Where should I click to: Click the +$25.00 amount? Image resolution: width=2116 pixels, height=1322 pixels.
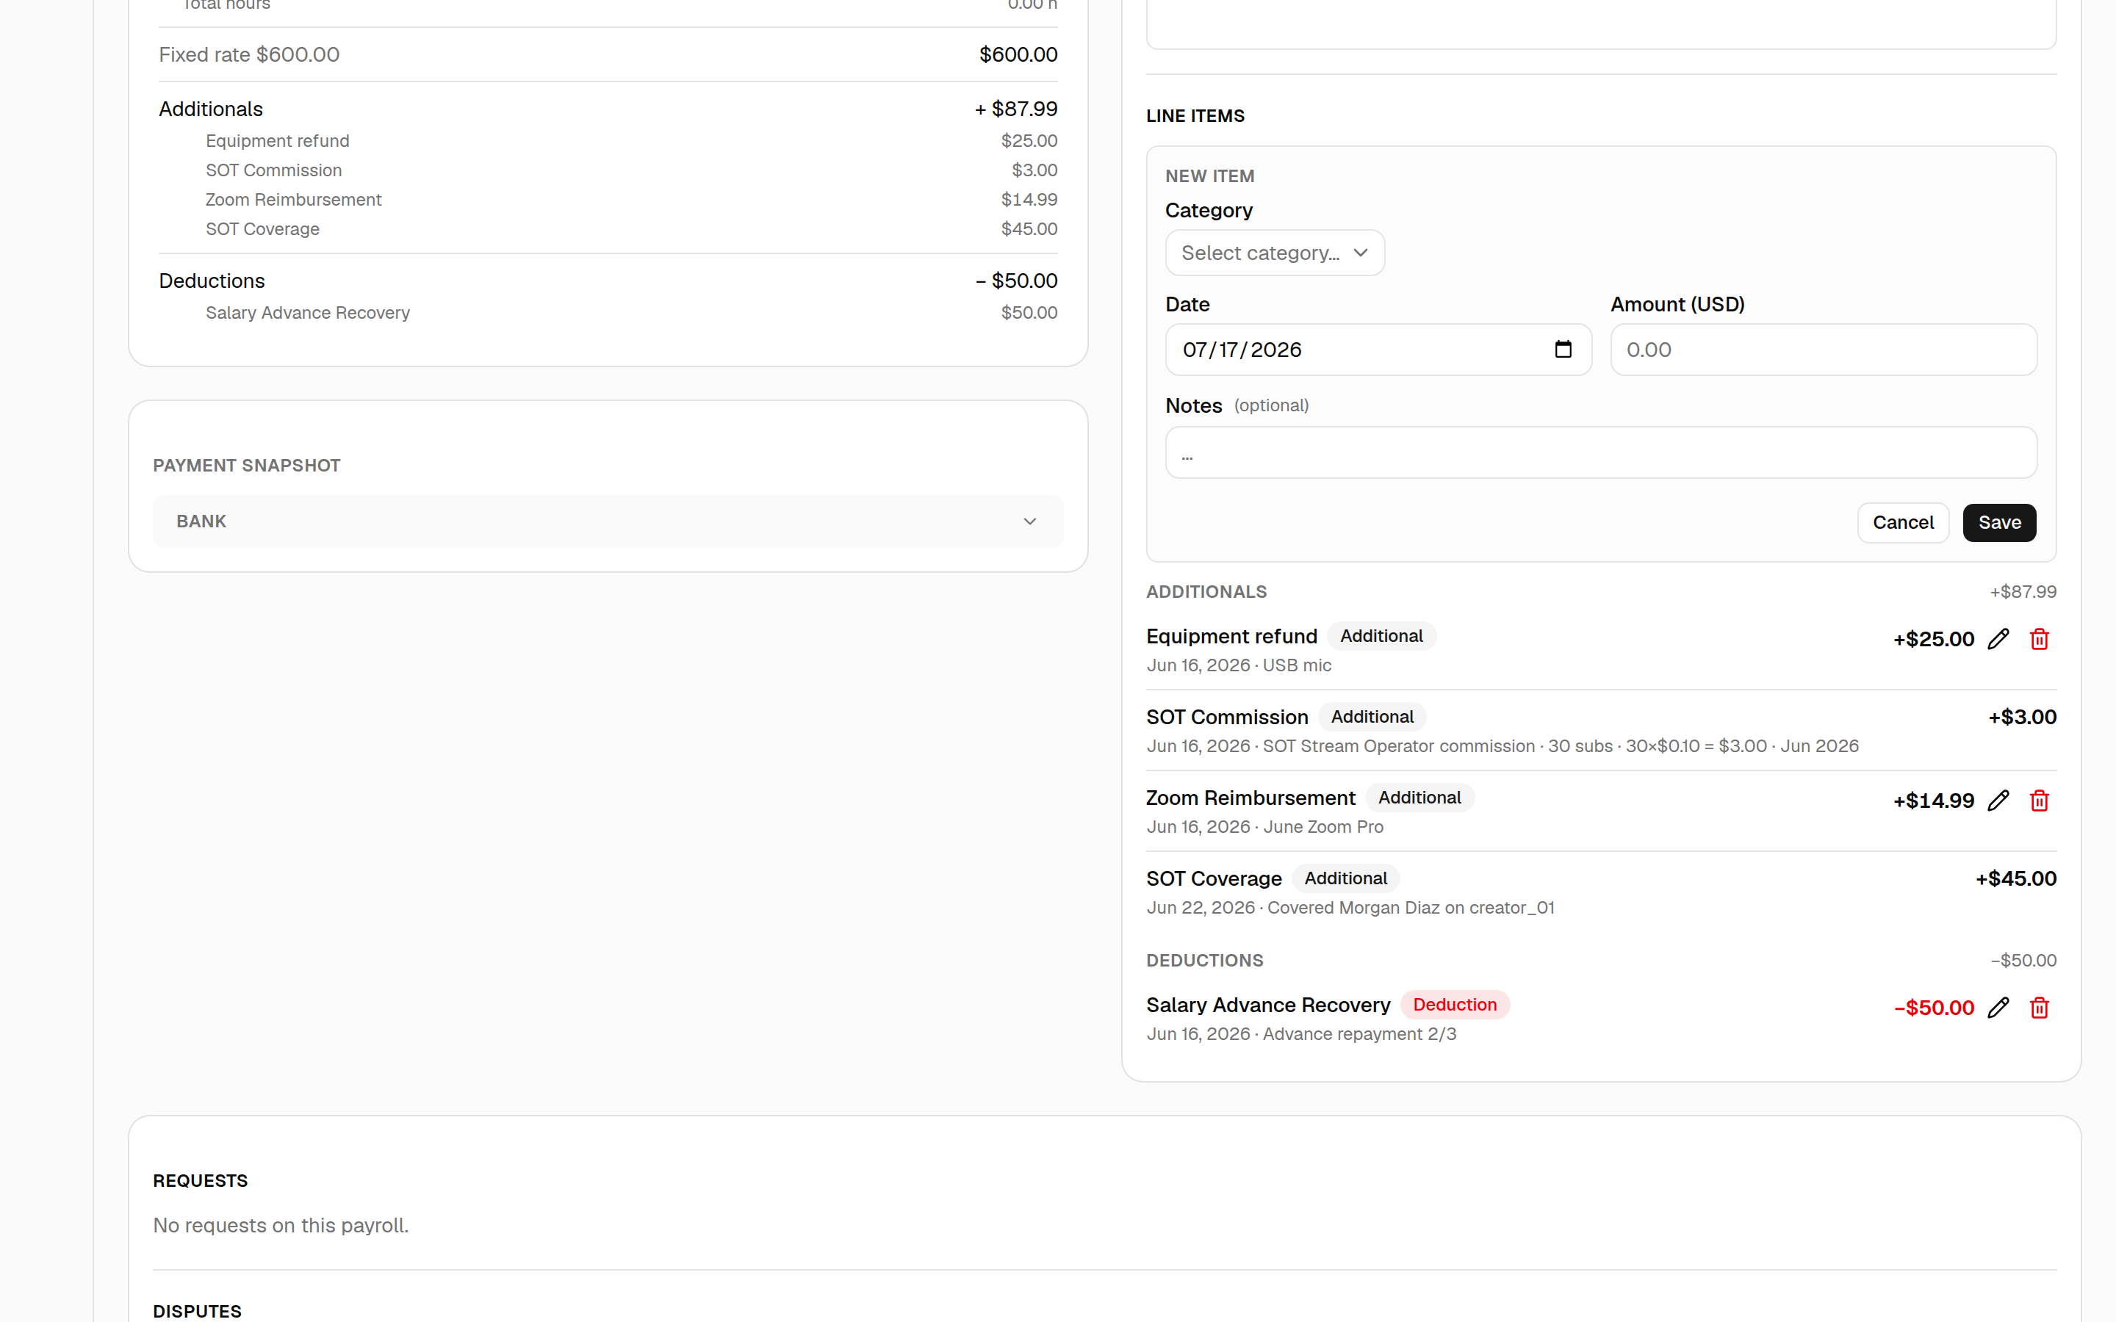pyautogui.click(x=1933, y=639)
